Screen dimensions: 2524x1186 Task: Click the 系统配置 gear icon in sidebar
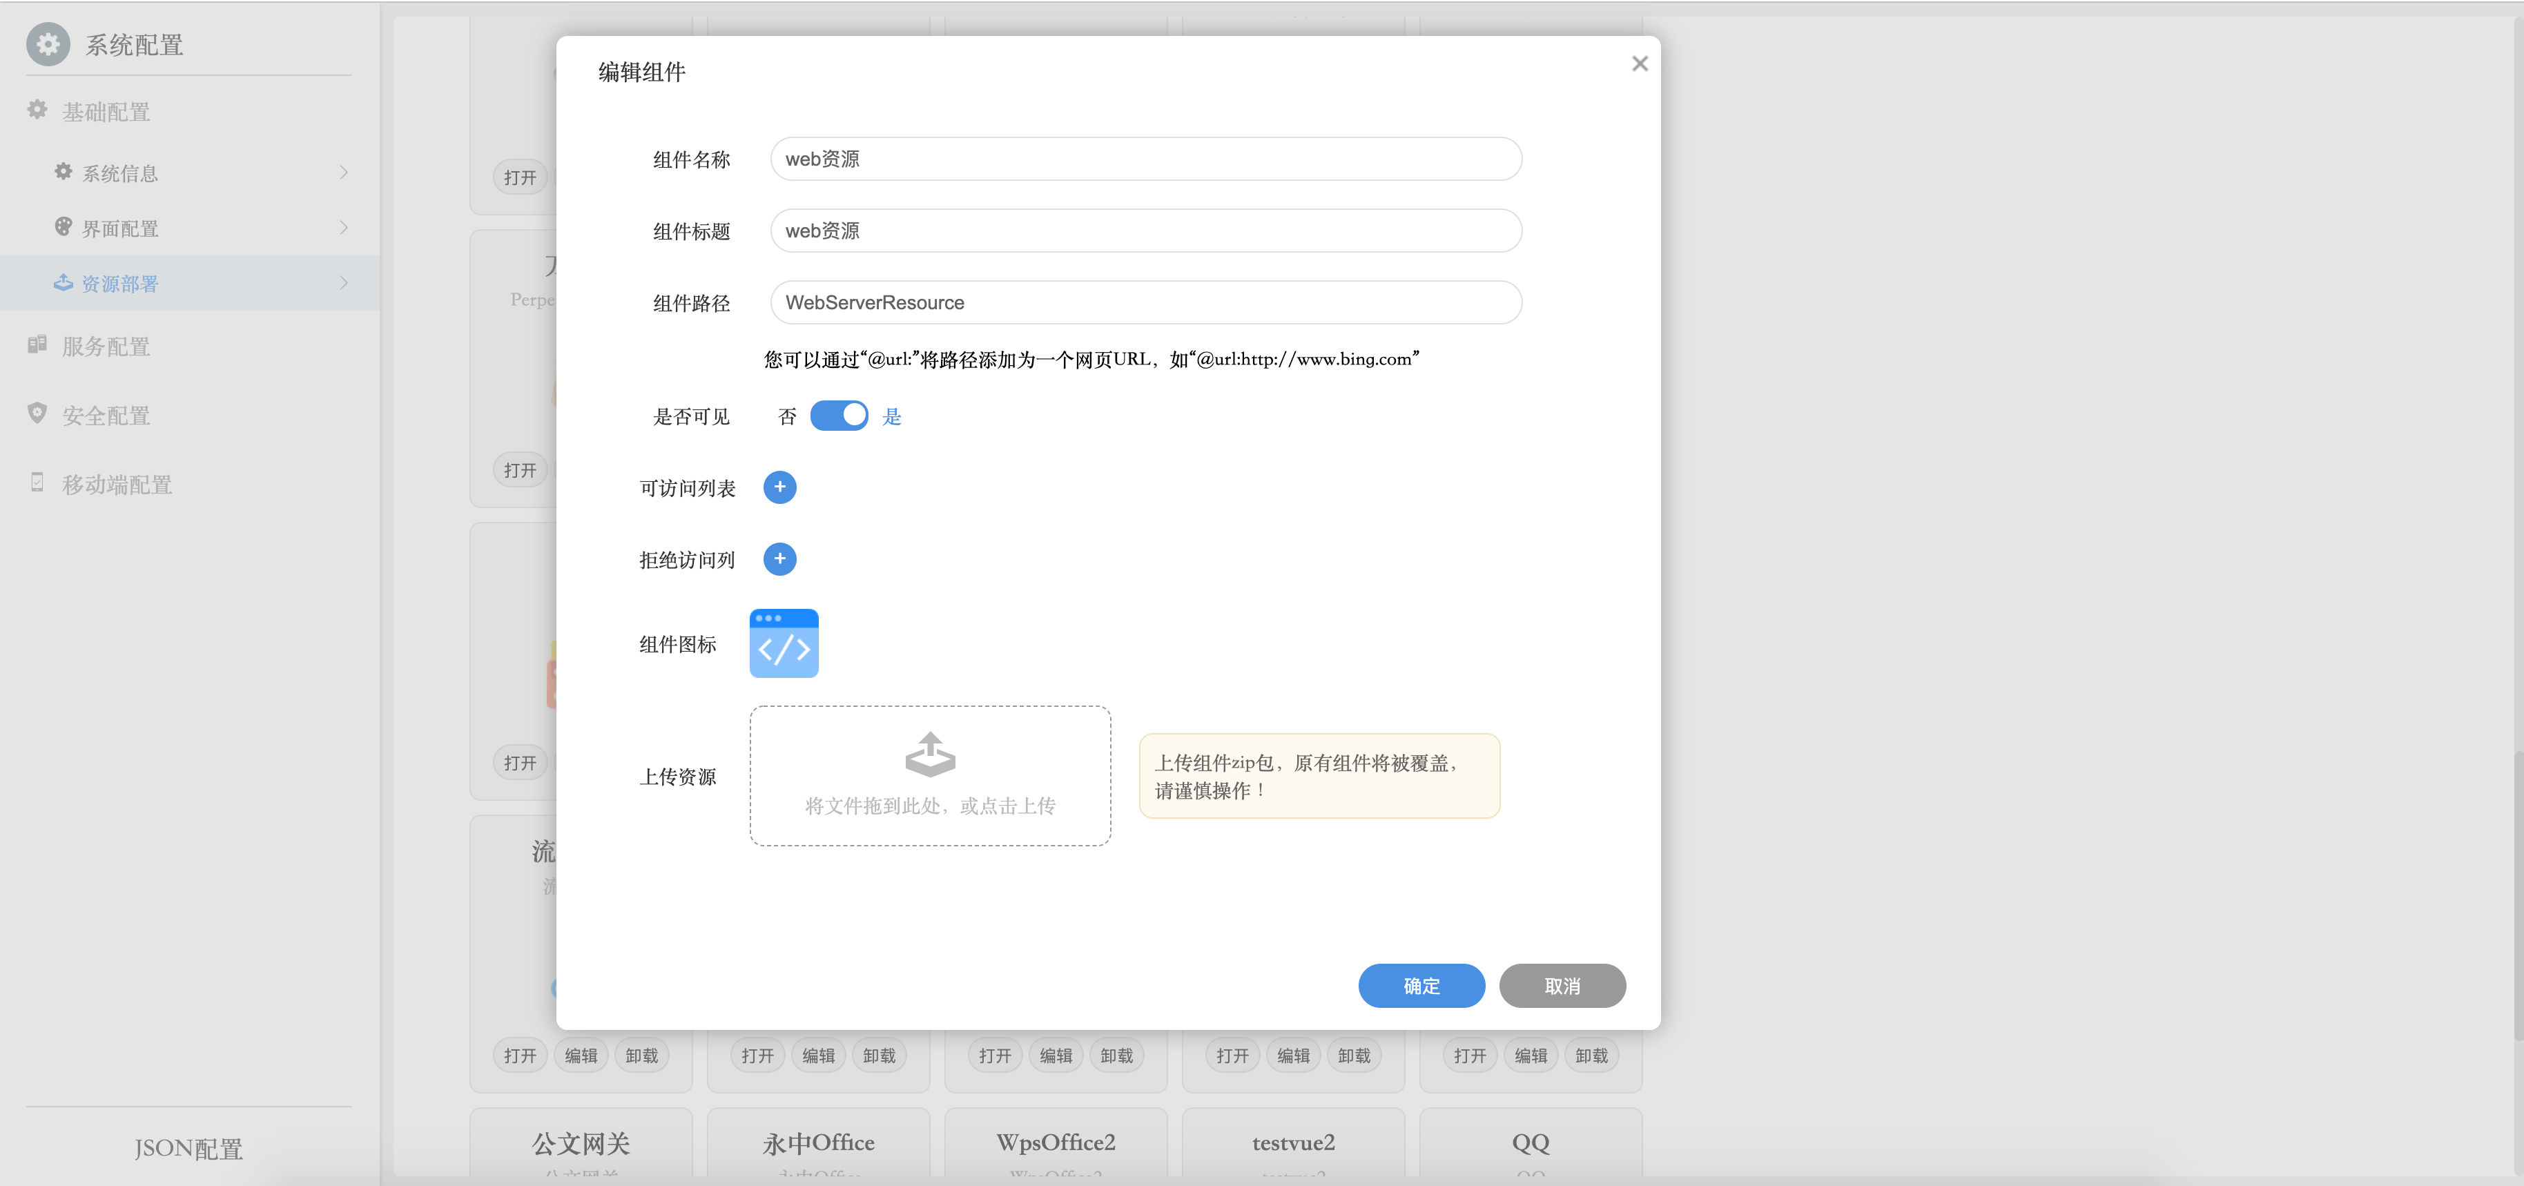[48, 44]
